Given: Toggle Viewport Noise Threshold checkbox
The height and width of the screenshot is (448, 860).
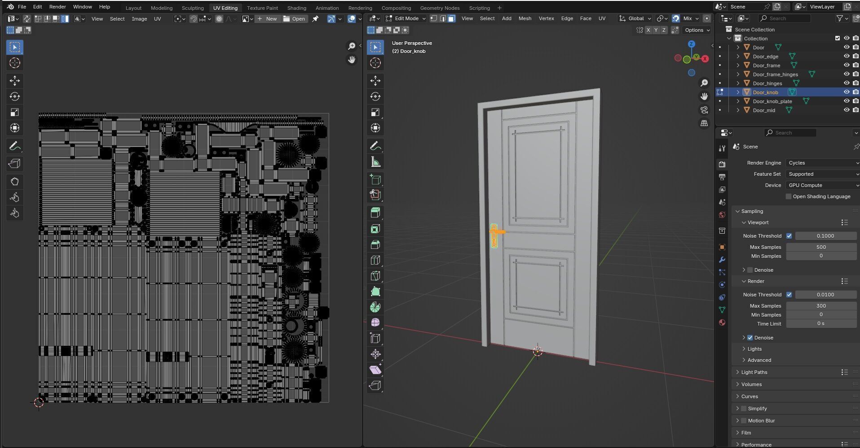Looking at the screenshot, I should (x=789, y=236).
